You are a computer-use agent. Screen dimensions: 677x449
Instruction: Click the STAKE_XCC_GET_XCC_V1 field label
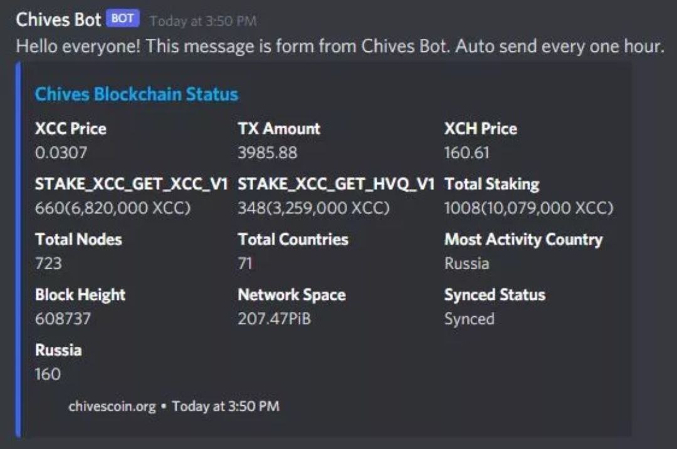pos(131,184)
